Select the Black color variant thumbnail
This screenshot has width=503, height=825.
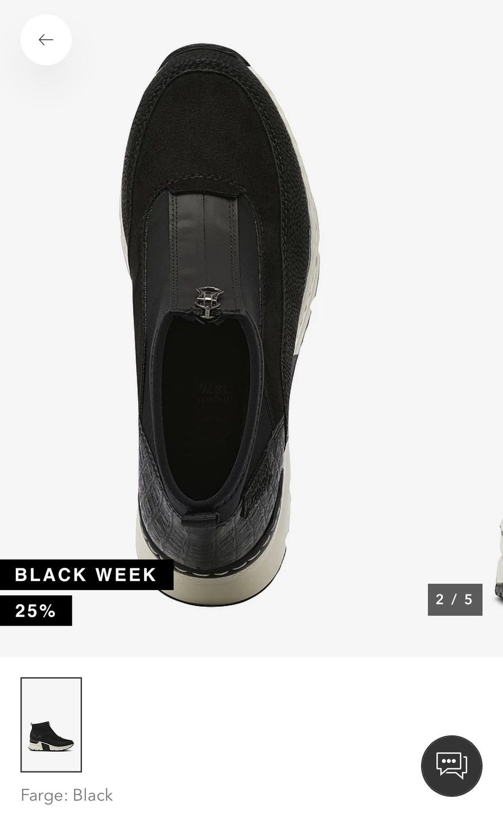[51, 725]
